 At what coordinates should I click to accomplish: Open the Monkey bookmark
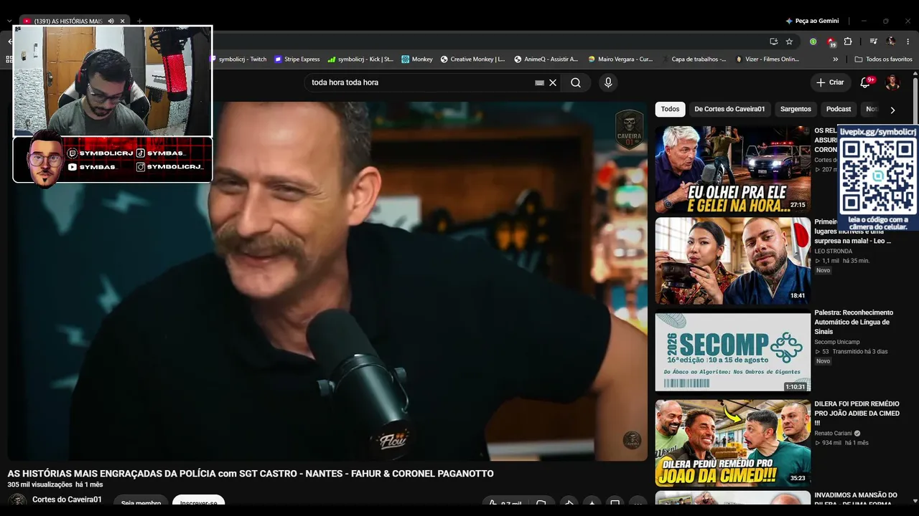point(417,59)
